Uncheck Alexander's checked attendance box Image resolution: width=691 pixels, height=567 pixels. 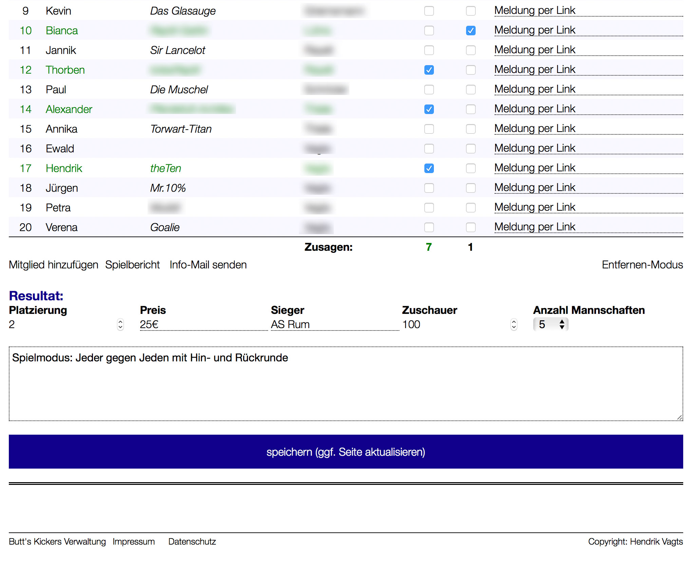tap(429, 109)
